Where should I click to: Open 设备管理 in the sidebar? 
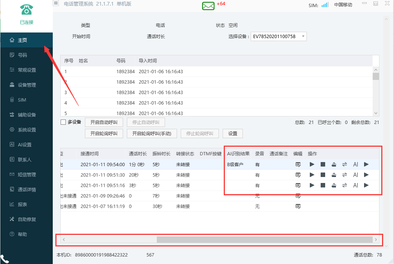point(27,85)
